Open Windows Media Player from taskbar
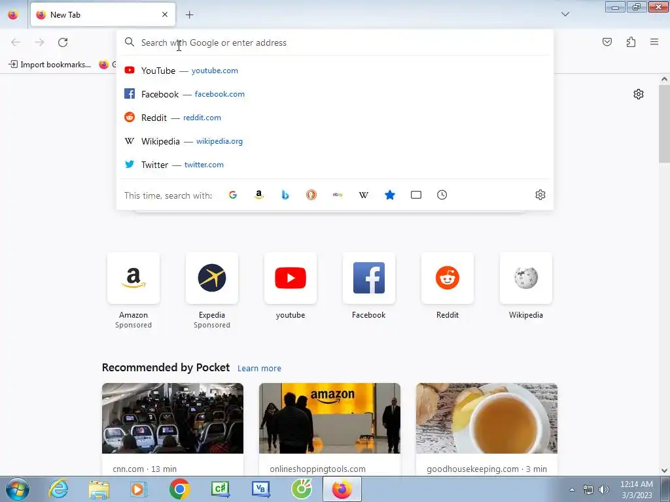 pos(139,489)
